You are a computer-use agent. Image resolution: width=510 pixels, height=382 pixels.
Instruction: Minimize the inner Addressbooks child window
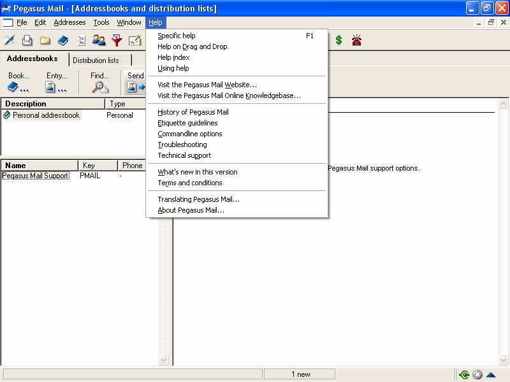[x=479, y=22]
